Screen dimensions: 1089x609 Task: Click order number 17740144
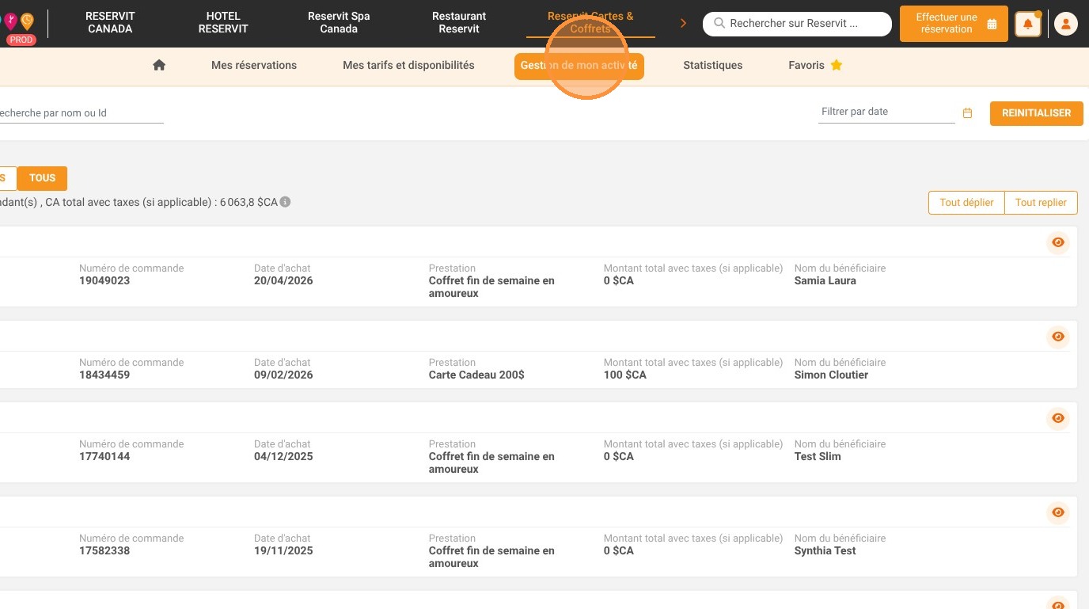tap(104, 457)
